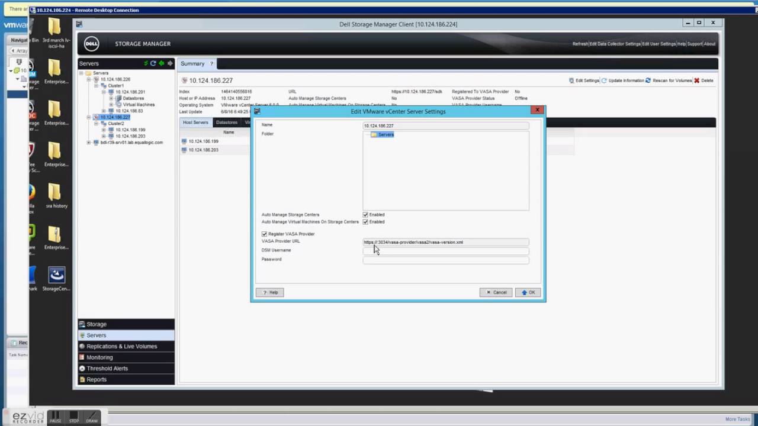Click the Edit Settings link

pos(587,80)
